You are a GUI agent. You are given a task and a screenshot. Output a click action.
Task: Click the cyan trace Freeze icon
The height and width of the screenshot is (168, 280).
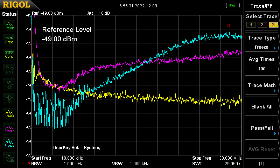(x=9, y=143)
